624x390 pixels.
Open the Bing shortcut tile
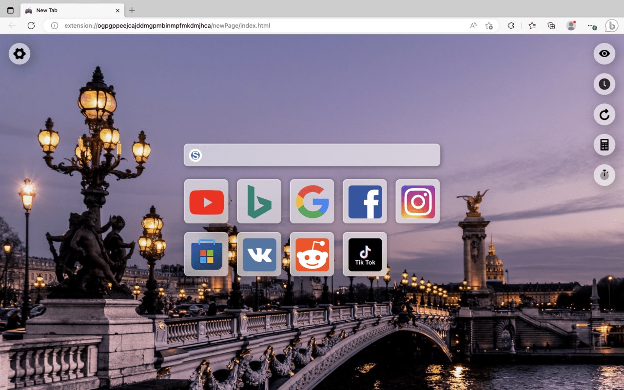click(x=259, y=201)
